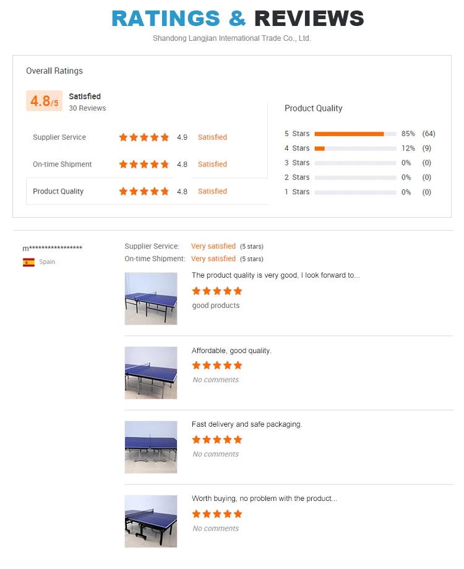
Task: Click stars under 'Worth buying' review
Action: coord(217,514)
